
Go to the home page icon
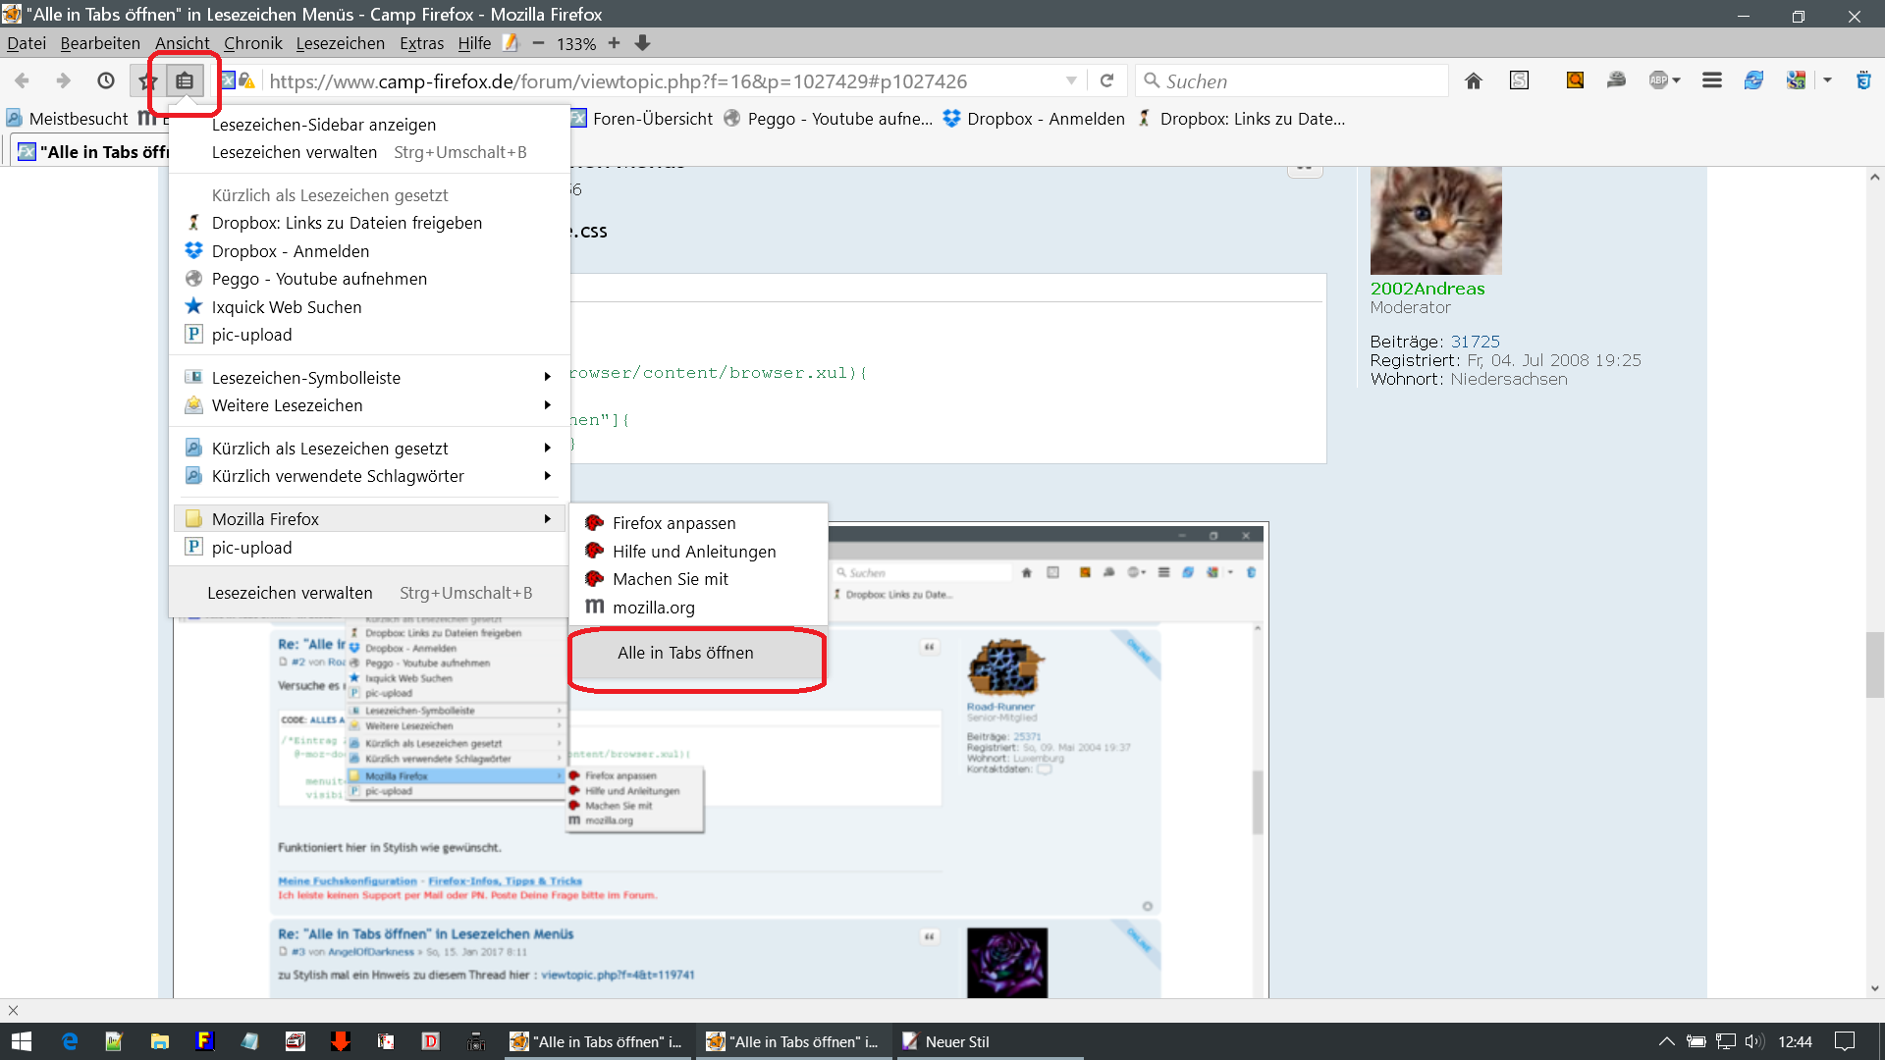click(1473, 81)
